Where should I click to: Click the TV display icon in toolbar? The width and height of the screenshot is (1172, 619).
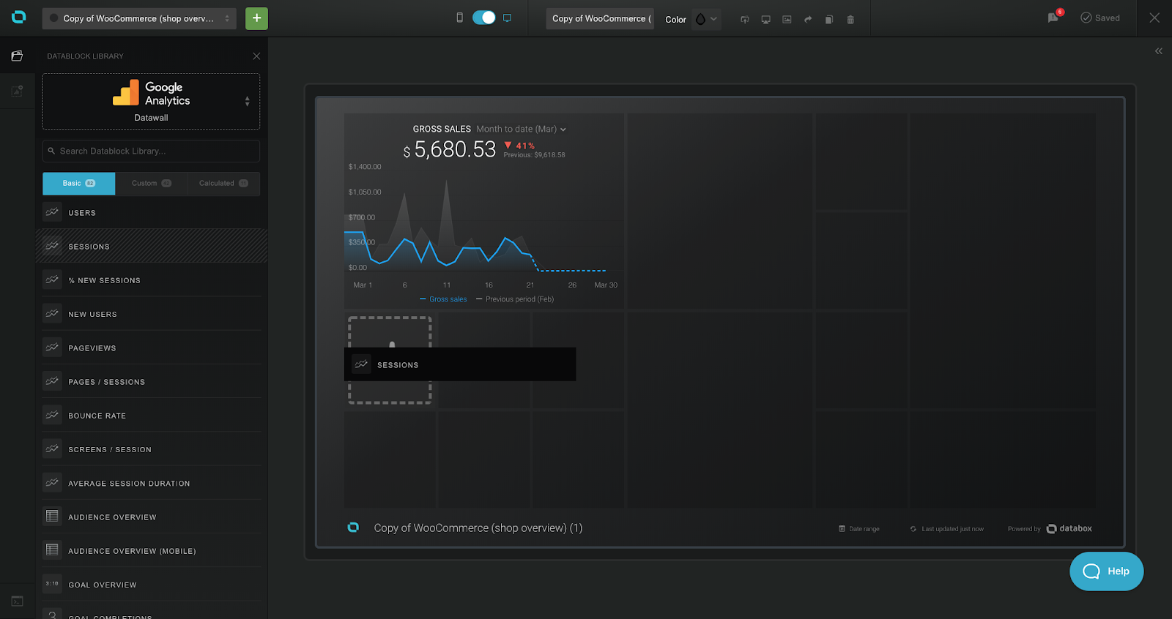pos(765,20)
